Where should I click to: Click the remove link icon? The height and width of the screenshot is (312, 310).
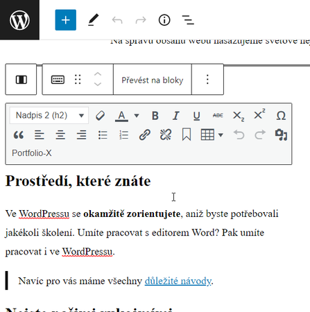click(166, 135)
